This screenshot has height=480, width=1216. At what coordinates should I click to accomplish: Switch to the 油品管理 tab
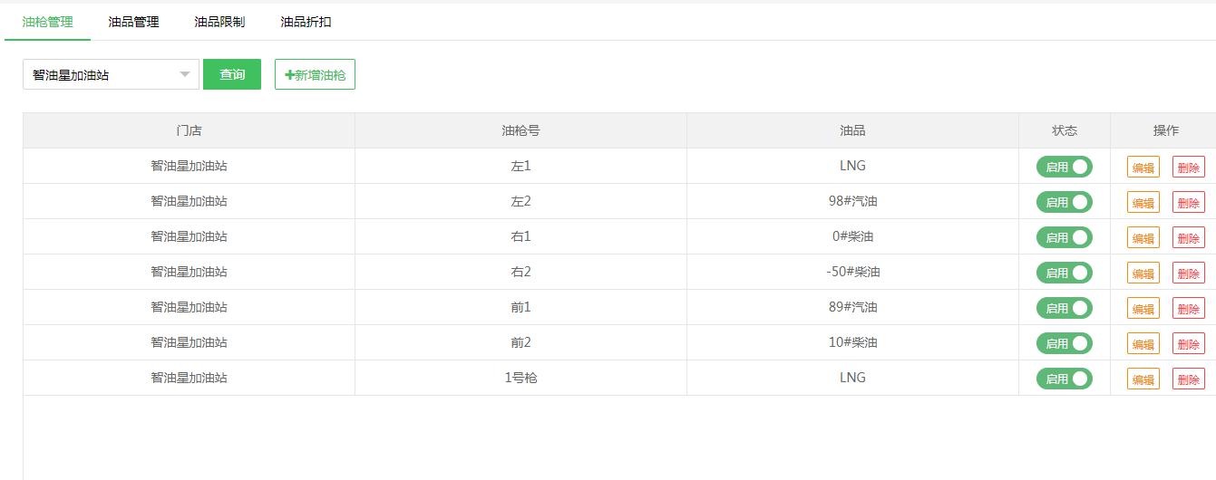pos(133,22)
